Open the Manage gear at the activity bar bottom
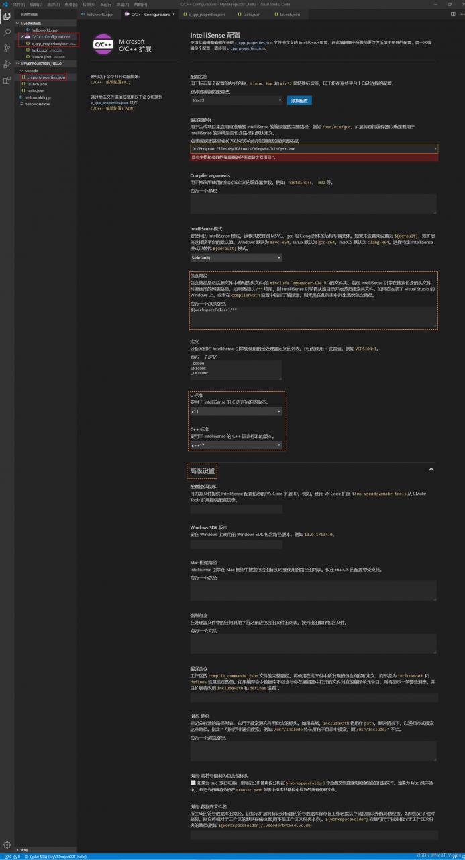Image resolution: width=465 pixels, height=860 pixels. tap(7, 844)
